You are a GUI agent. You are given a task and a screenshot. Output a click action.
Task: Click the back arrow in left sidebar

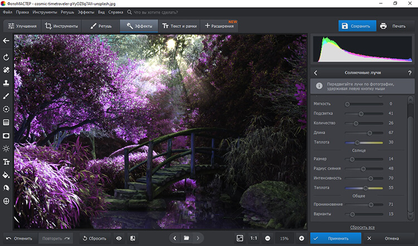coord(6,41)
